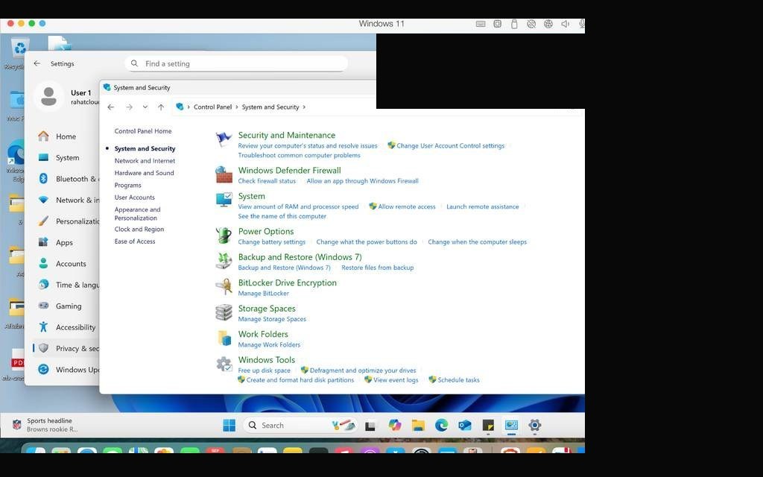Click View event logs link
Viewport: 763px width, 477px height.
pos(396,380)
